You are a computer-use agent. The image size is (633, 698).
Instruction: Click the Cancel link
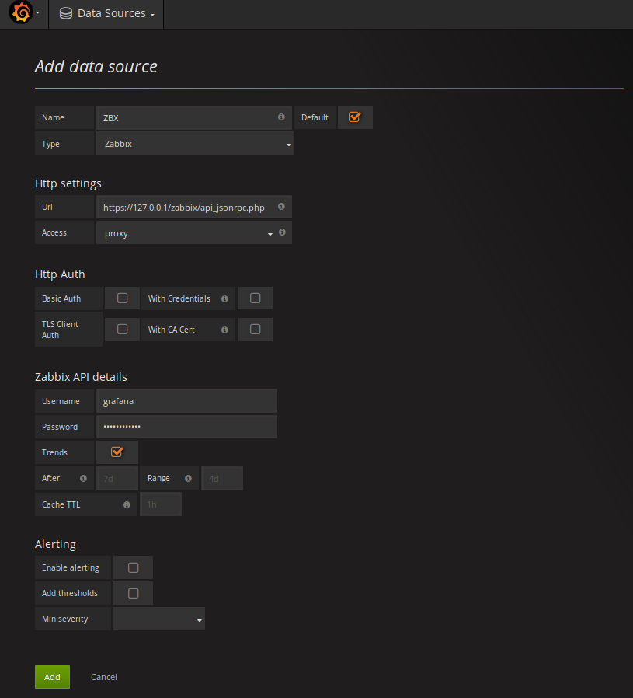click(103, 676)
